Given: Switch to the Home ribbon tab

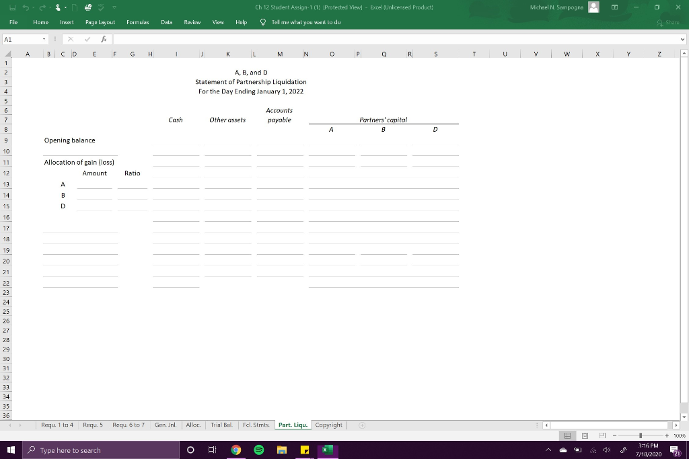Looking at the screenshot, I should click(41, 22).
